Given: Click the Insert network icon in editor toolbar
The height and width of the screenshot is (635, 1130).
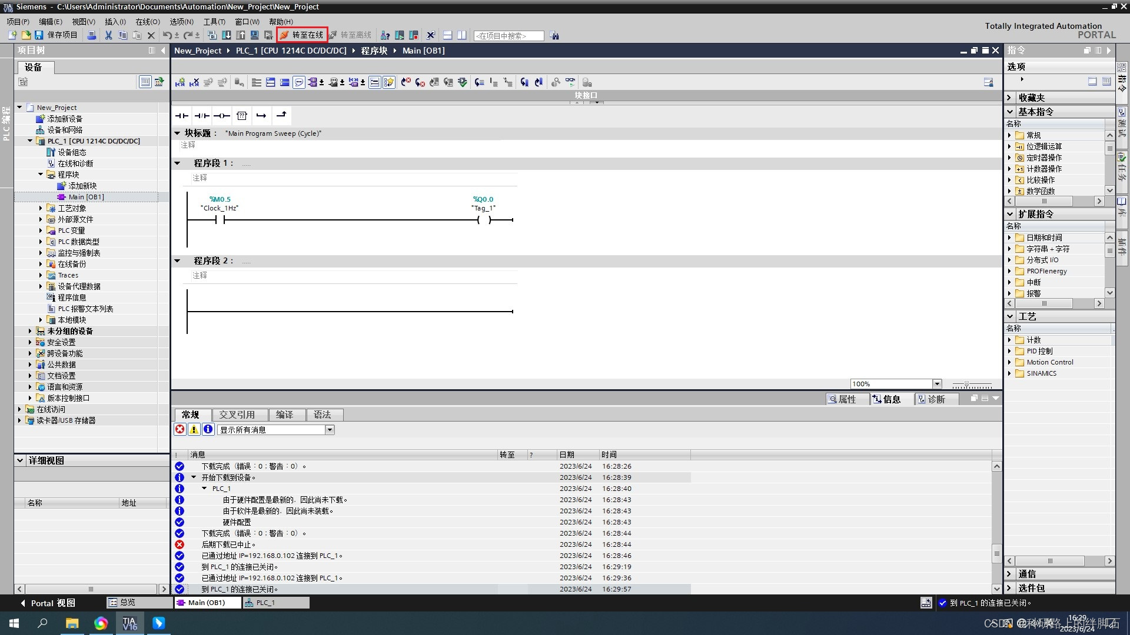Looking at the screenshot, I should pyautogui.click(x=180, y=82).
